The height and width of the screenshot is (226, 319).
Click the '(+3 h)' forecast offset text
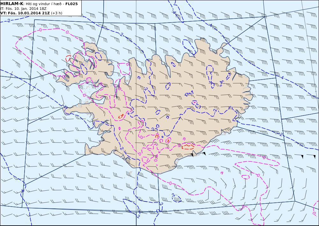[56, 13]
